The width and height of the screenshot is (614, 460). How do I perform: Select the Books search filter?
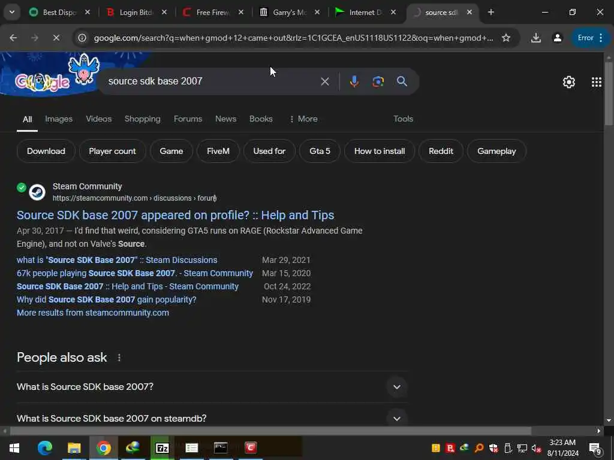click(261, 119)
